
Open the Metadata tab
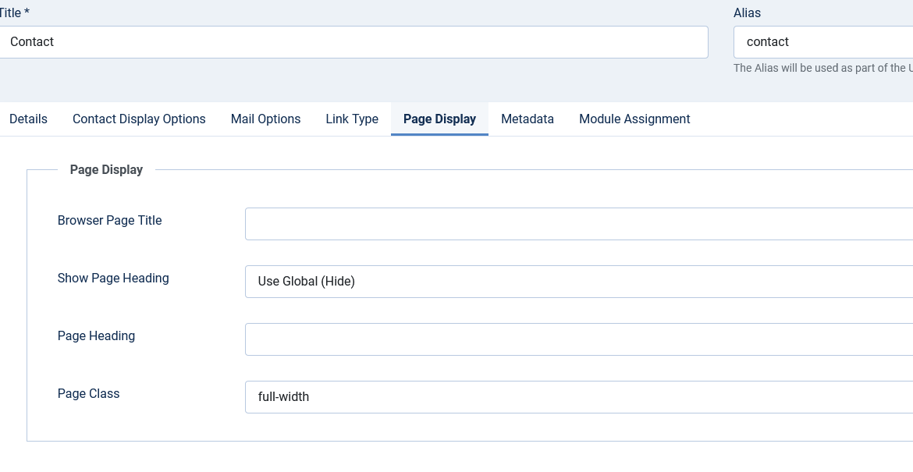pos(528,119)
